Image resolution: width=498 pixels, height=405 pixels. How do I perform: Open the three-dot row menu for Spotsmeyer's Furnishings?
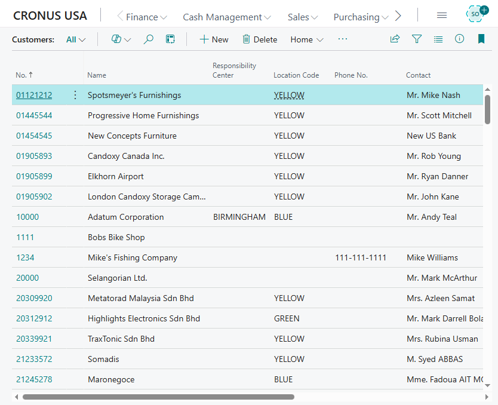(75, 95)
